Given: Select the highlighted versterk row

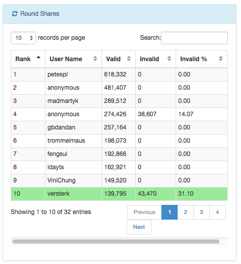Looking at the screenshot, I should pyautogui.click(x=119, y=194).
